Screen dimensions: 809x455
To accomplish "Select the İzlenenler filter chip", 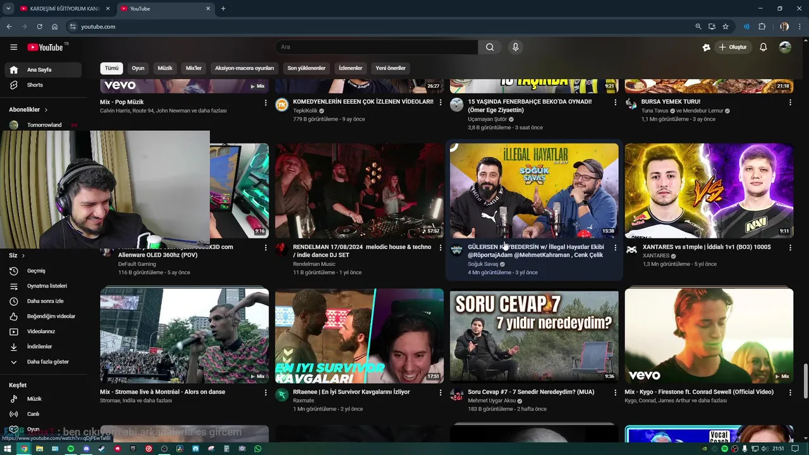I will coord(351,68).
